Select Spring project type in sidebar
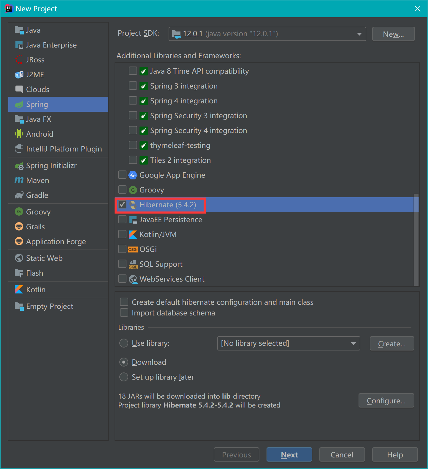The image size is (428, 469). [58, 104]
